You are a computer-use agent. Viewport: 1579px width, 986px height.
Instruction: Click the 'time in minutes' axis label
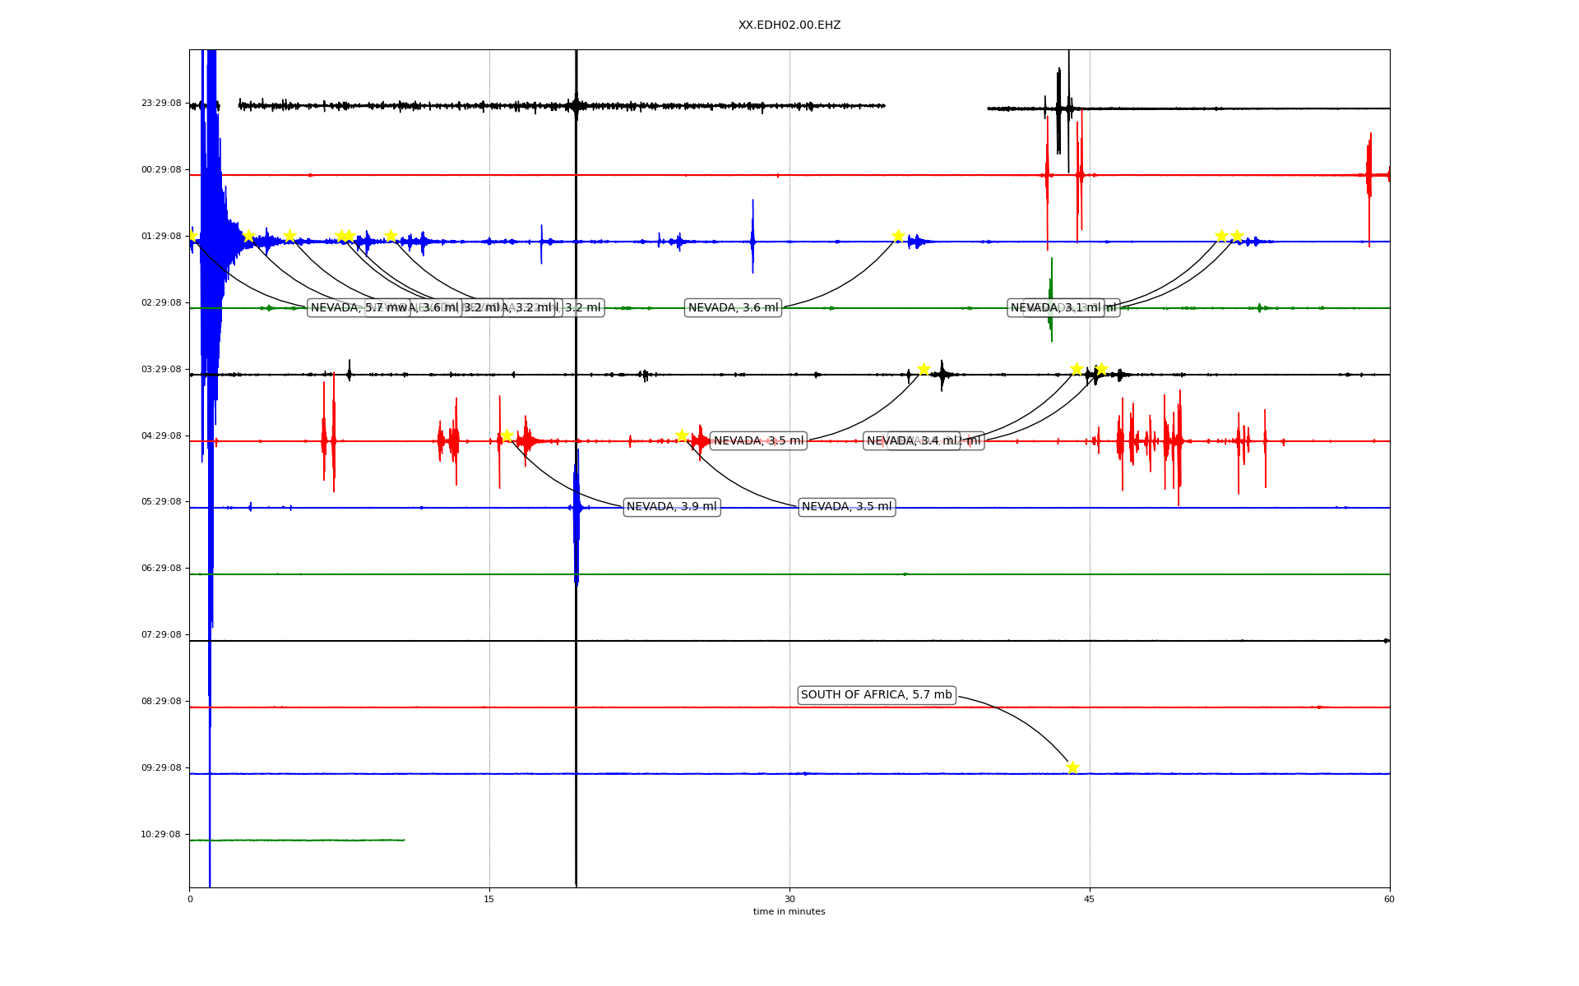pos(789,912)
